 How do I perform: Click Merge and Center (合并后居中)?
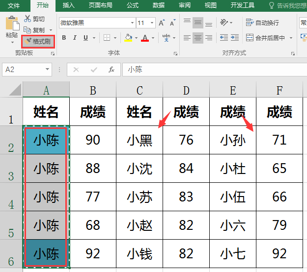pyautogui.click(x=265, y=38)
